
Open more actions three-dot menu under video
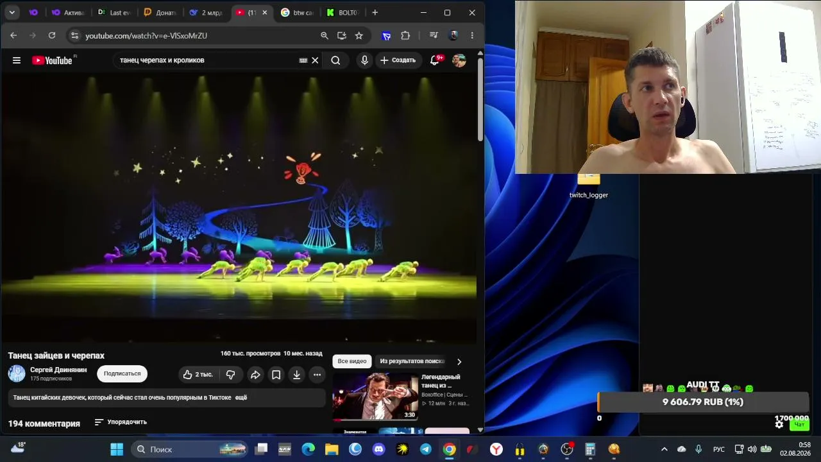(317, 375)
